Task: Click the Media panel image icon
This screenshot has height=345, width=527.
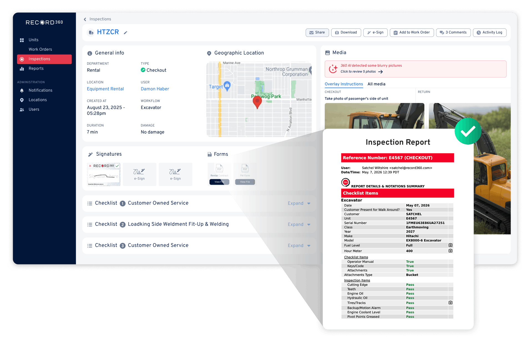Action: 328,53
